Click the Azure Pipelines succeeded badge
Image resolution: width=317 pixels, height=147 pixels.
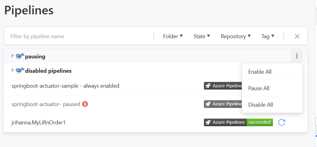coord(238,123)
